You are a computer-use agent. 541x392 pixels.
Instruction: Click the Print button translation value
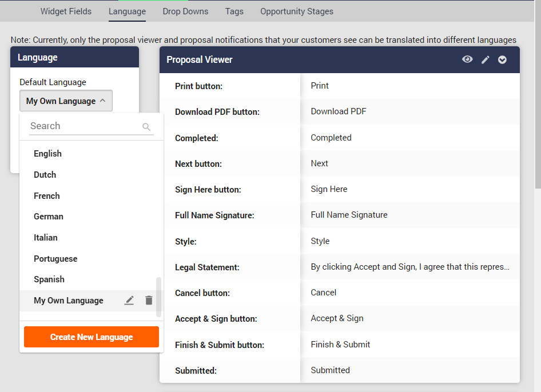[320, 86]
